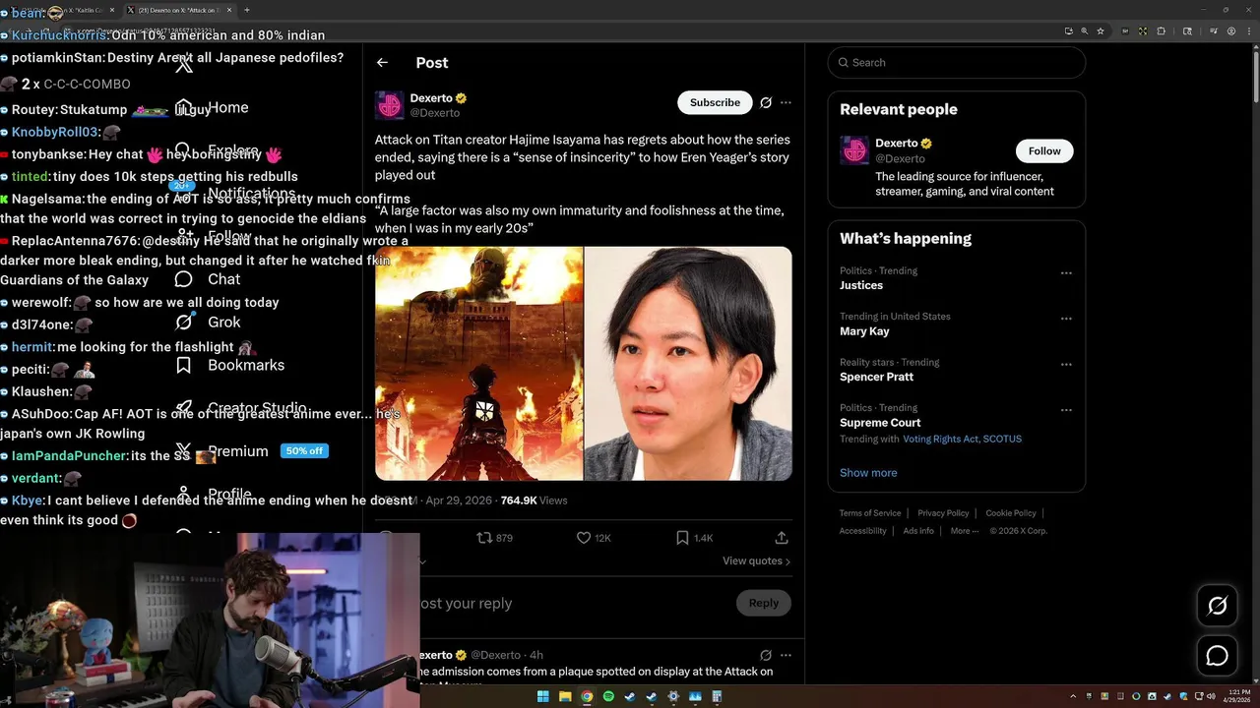Screen dimensions: 1260x708
Task: Open View quotes
Action: 756,560
